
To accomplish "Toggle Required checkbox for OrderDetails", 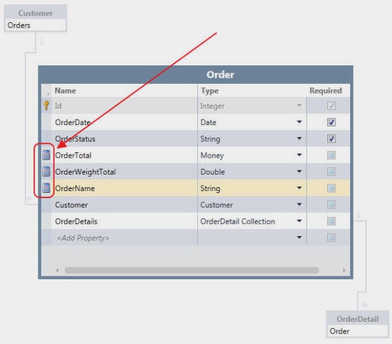I will 331,221.
